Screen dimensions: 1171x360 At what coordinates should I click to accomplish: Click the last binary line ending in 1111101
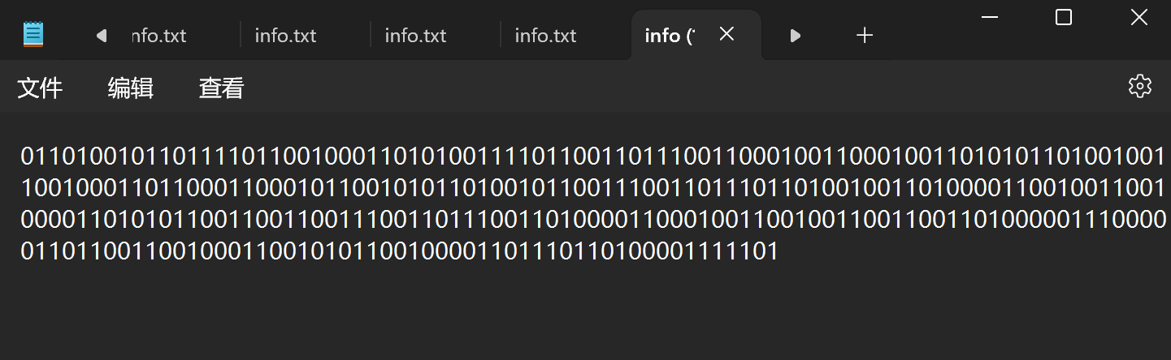(398, 251)
